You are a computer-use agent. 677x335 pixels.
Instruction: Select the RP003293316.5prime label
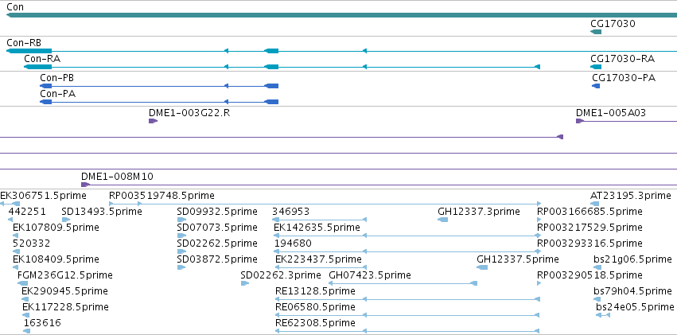pyautogui.click(x=589, y=243)
